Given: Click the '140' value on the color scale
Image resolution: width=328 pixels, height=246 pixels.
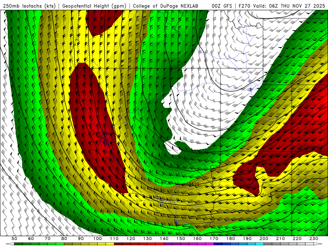Looking at the screenshot, I should (x=164, y=238).
